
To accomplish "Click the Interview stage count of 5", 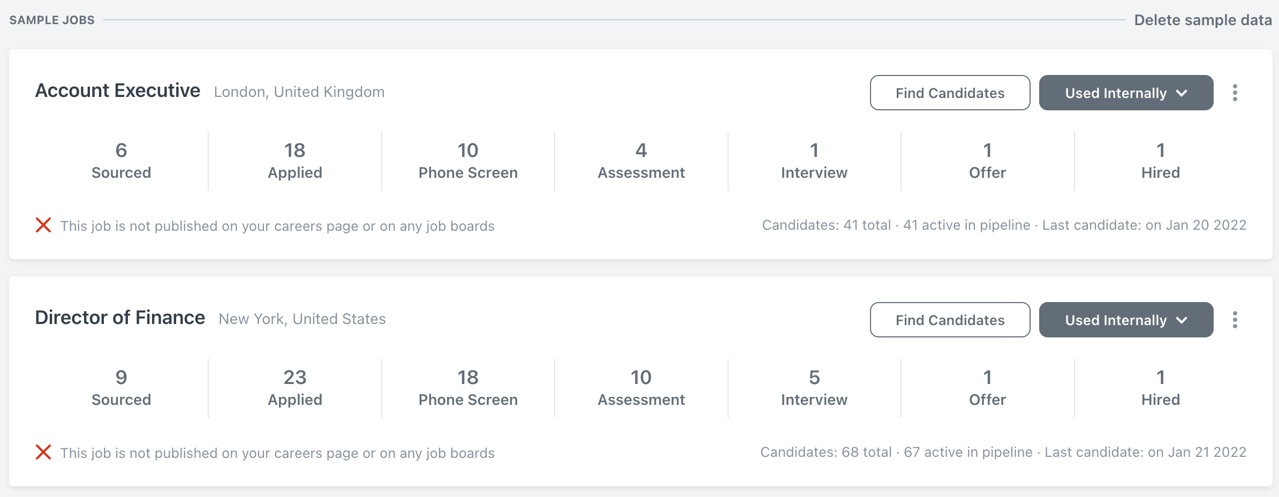I will pyautogui.click(x=814, y=387).
